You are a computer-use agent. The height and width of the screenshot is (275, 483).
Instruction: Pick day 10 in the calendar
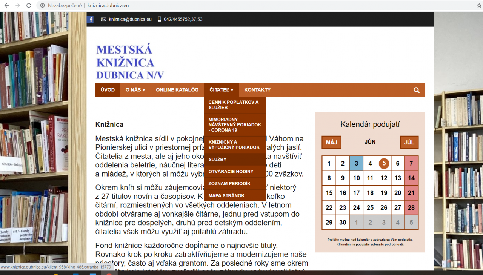(x=357, y=178)
